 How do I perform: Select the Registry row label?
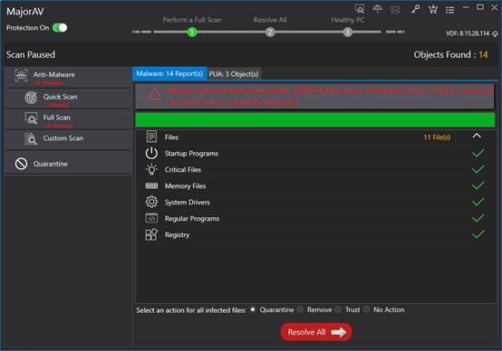click(177, 235)
